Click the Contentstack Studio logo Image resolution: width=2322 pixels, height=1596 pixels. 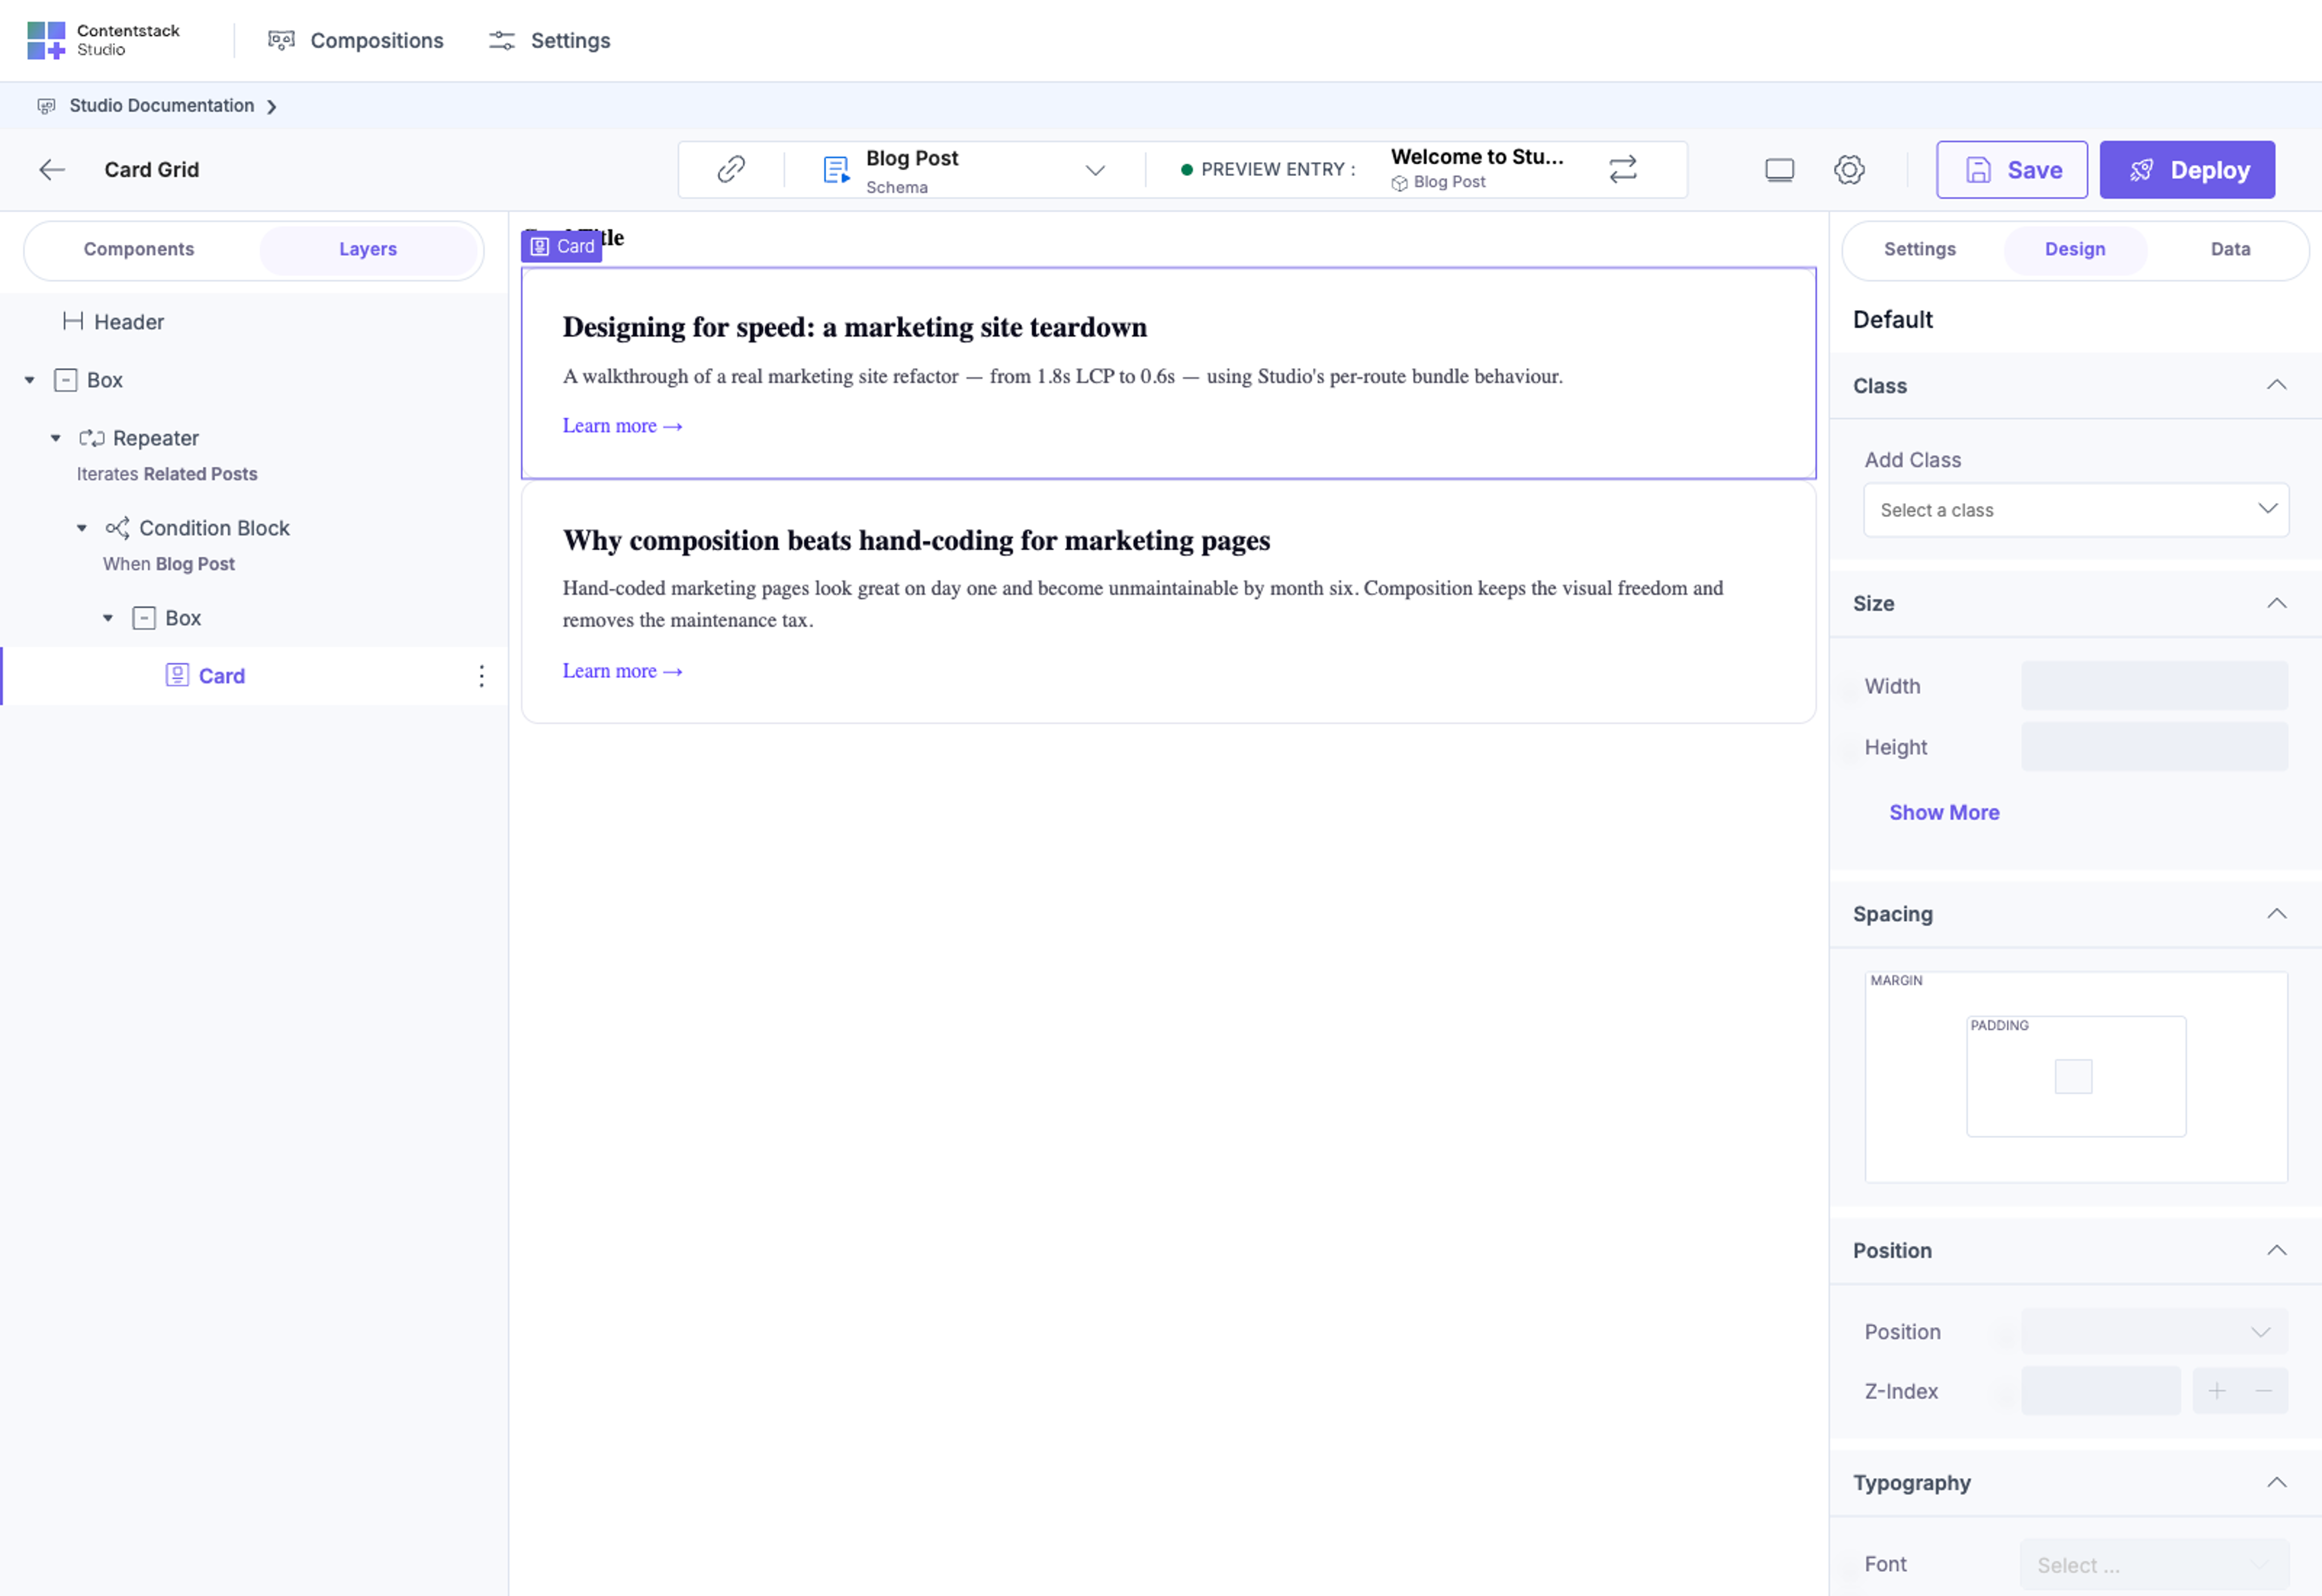(103, 40)
